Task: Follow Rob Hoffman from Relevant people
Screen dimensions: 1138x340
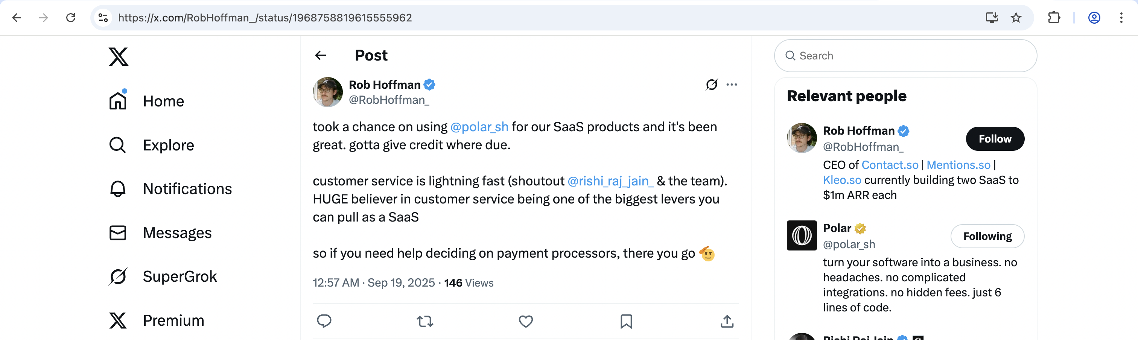Action: [994, 139]
